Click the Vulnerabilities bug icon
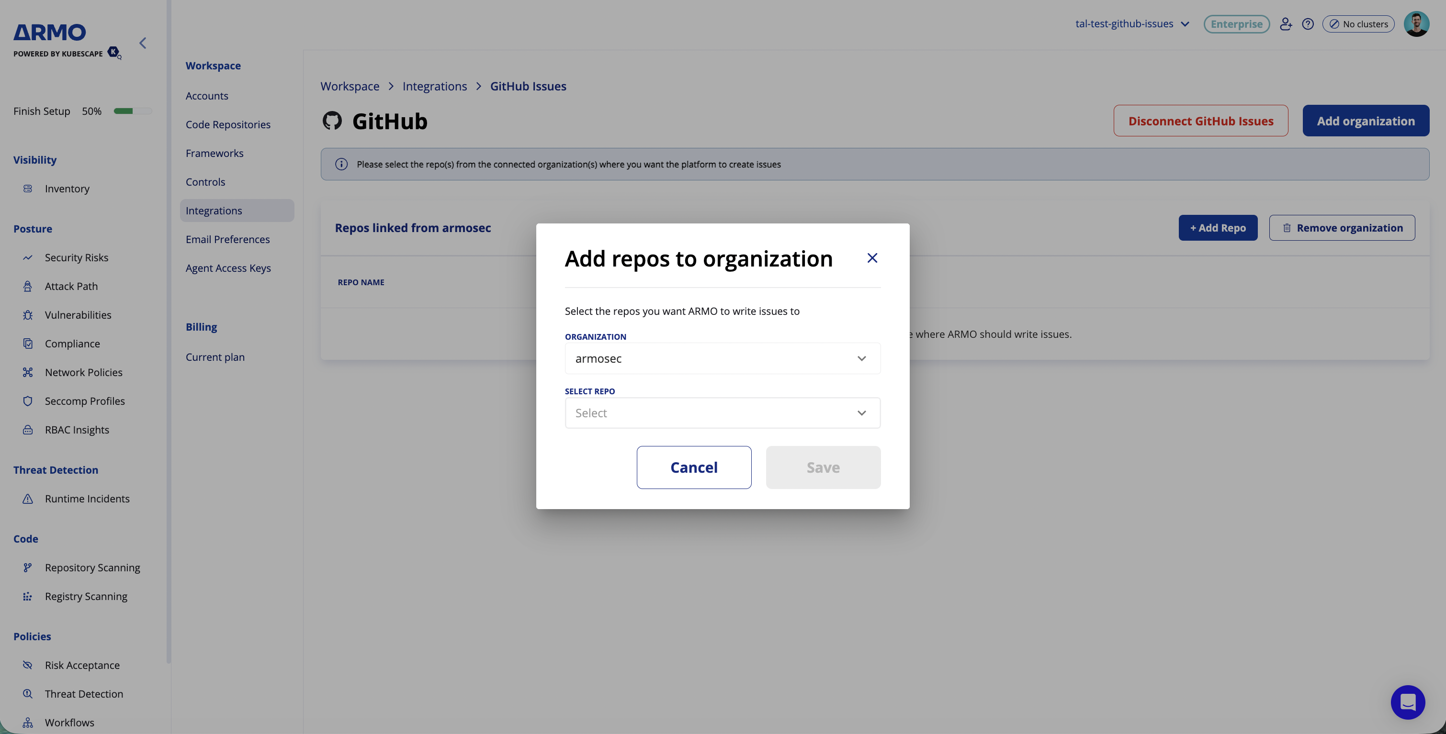1446x734 pixels. click(27, 315)
